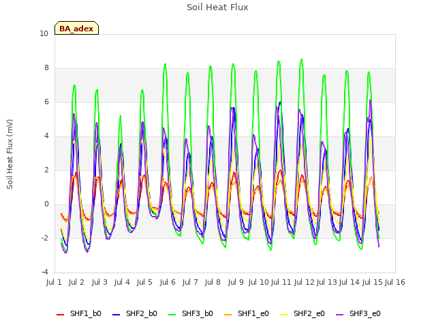Click the Jul 14 x-axis label

pos(349,282)
